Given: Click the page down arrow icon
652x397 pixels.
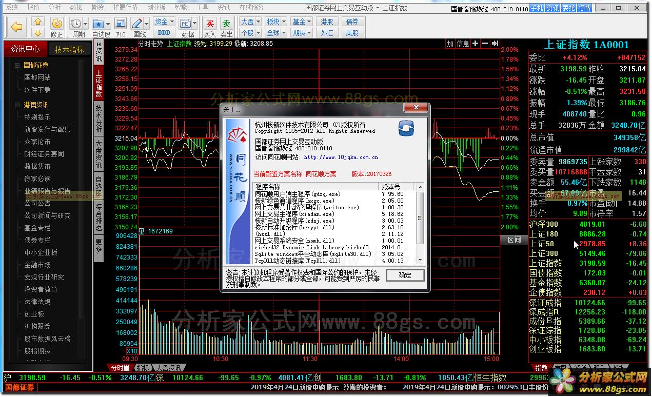Looking at the screenshot, I should 38,32.
